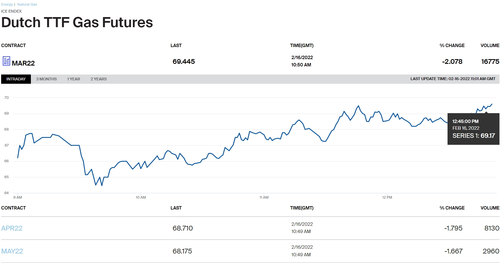
Task: Click the MAR22 contract details icon
Action: click(x=6, y=61)
